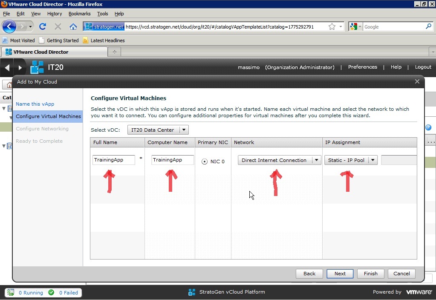
Task: Open the Tools menu
Action: 103,14
